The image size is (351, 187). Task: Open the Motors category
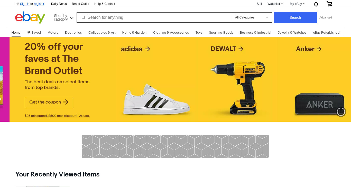tap(53, 33)
